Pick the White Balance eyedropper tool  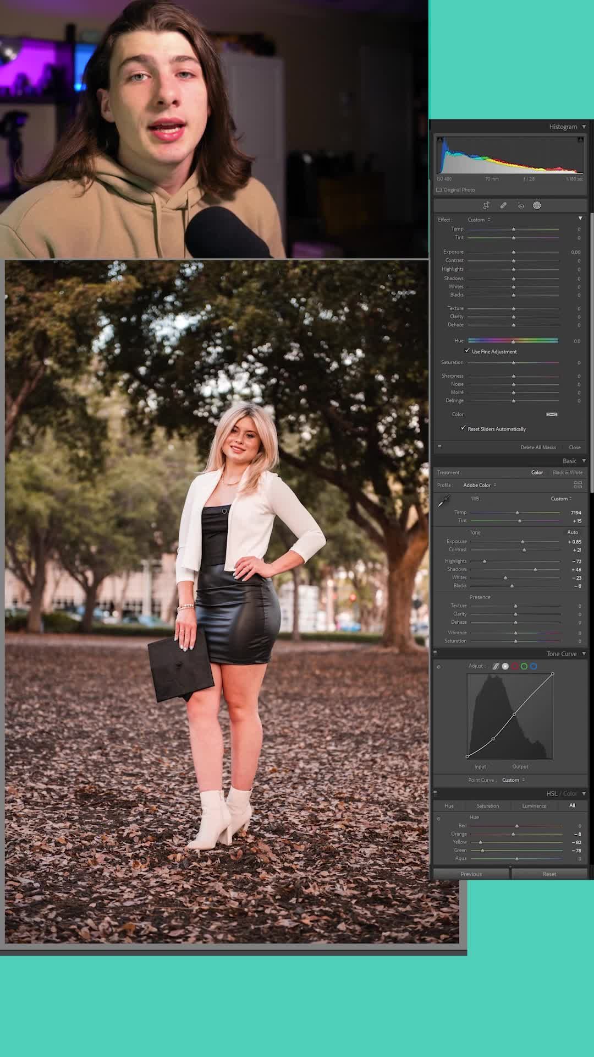pyautogui.click(x=443, y=501)
